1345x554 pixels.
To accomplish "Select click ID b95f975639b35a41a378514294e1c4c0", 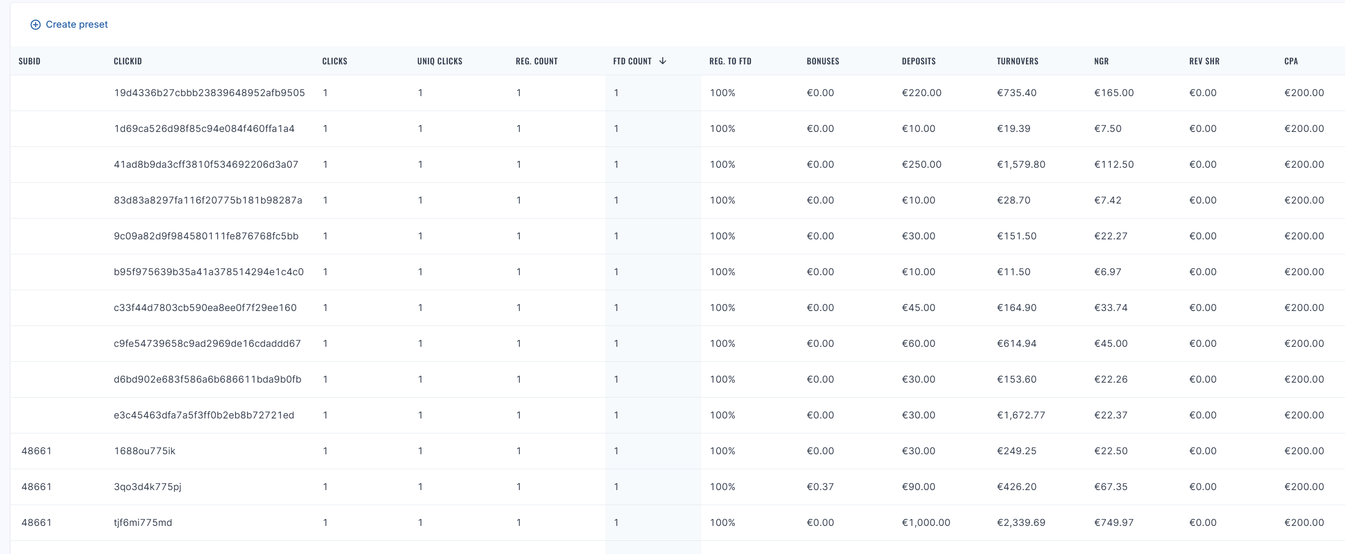I will 209,272.
